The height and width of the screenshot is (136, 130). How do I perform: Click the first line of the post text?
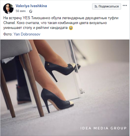point(61,18)
